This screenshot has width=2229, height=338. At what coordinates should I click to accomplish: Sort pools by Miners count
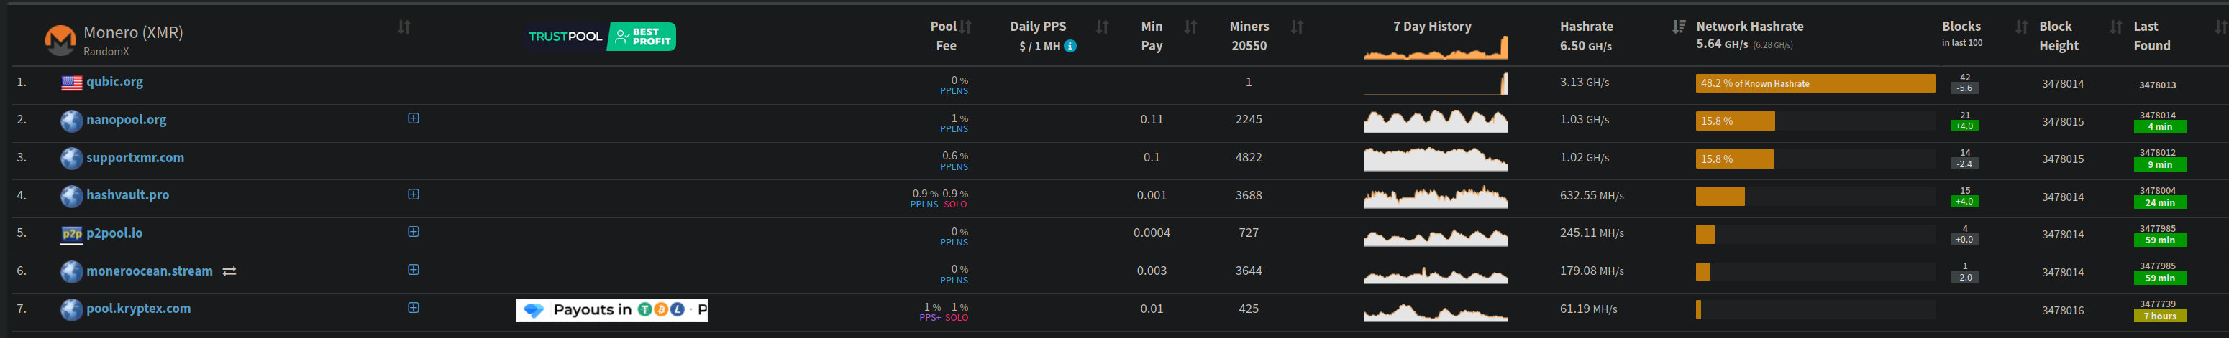click(x=1296, y=27)
